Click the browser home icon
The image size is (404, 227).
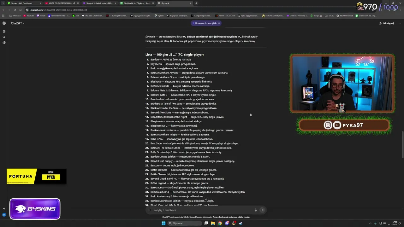21,10
